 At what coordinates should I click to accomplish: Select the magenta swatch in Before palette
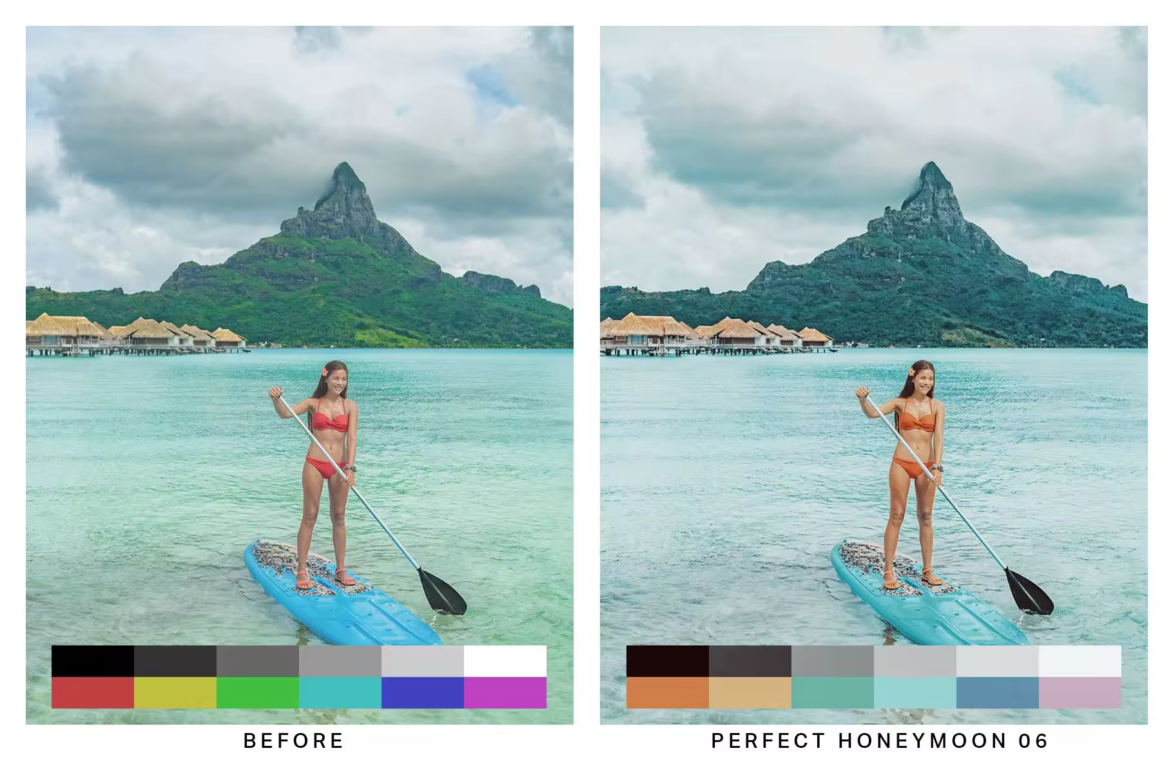pos(505,692)
